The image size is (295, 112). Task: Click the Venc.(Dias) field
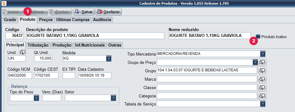click(52, 98)
